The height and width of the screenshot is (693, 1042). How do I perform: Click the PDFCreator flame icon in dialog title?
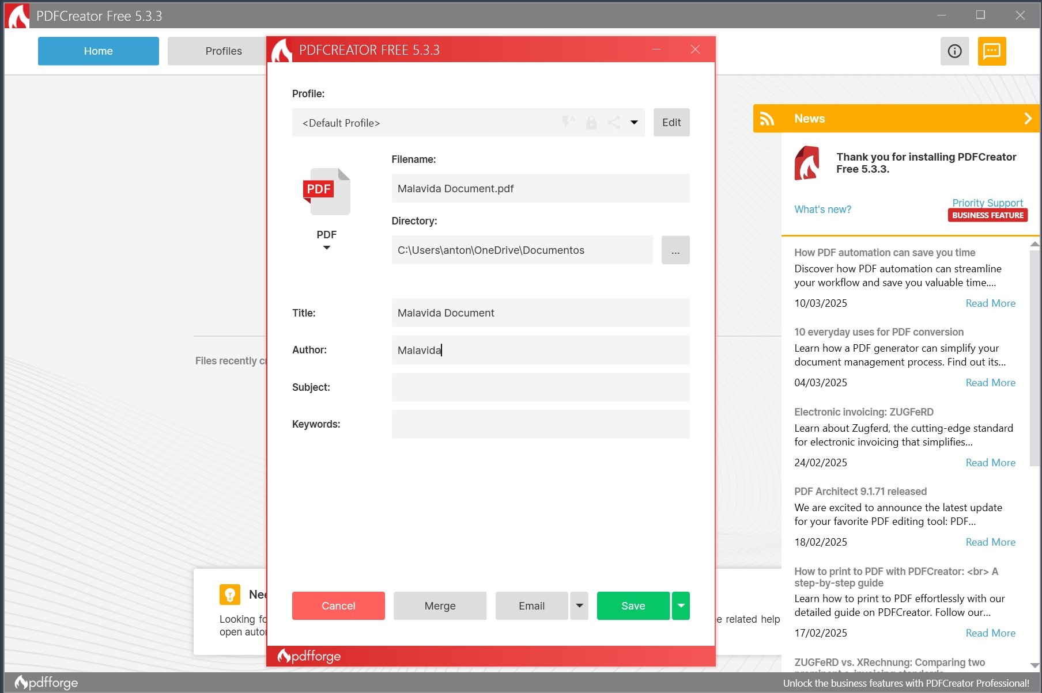click(281, 51)
